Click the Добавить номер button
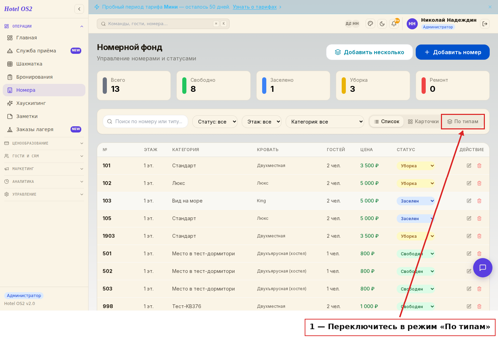Image resolution: width=498 pixels, height=344 pixels. coord(452,52)
